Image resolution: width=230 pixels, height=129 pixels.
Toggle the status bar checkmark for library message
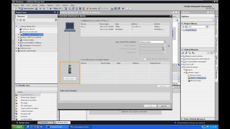[x=175, y=123]
